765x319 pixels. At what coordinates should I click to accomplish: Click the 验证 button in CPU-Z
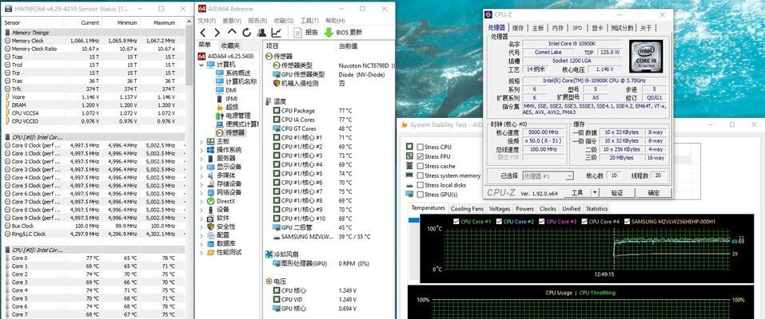pyautogui.click(x=616, y=193)
